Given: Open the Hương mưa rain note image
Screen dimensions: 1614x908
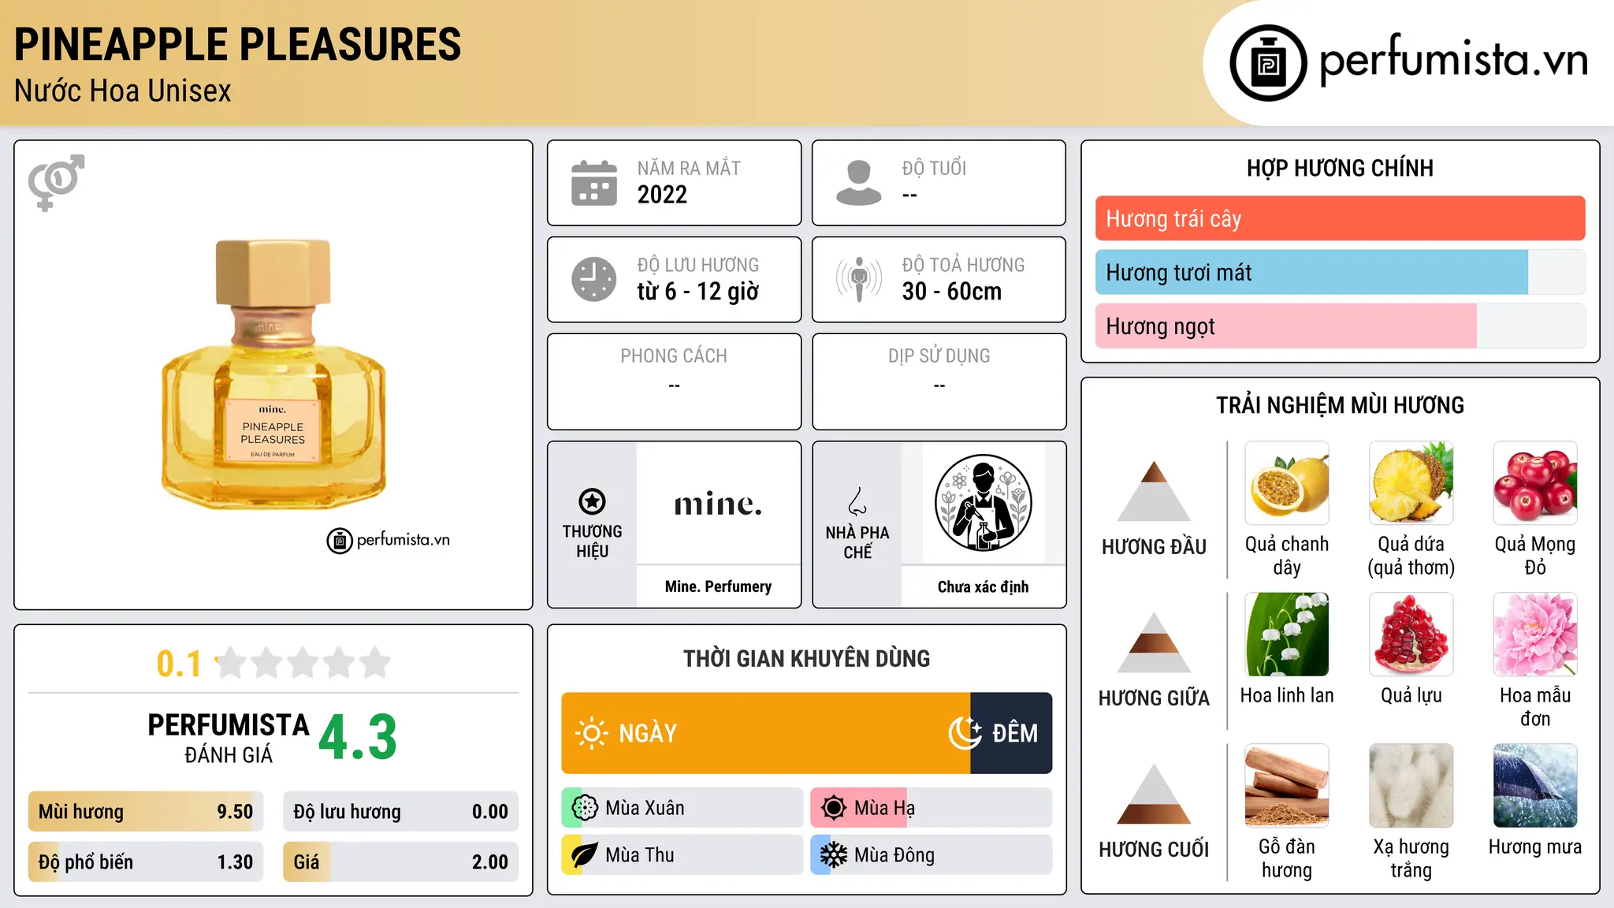Looking at the screenshot, I should point(1535,786).
